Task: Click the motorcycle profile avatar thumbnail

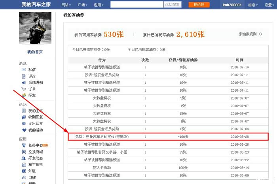Action: pos(35,28)
